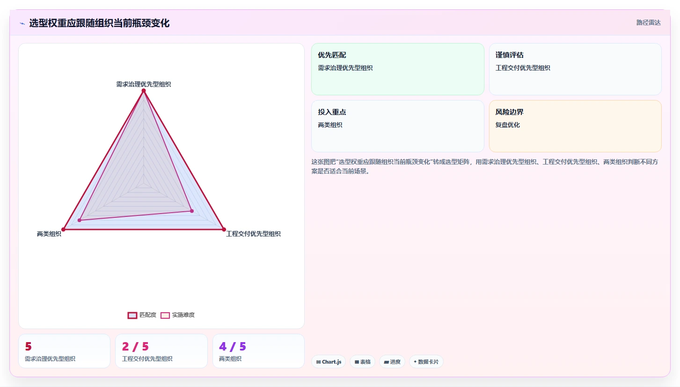The image size is (680, 387).
Task: Click 需求治理优先型组织 text in 优先匹配 card
Action: [345, 68]
